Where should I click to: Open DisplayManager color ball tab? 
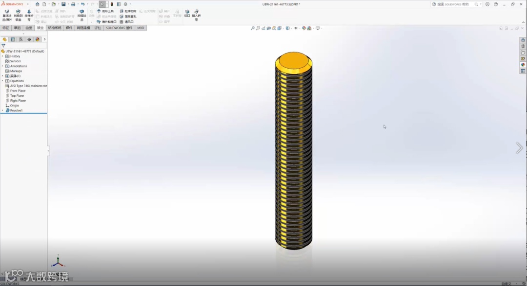pos(37,39)
